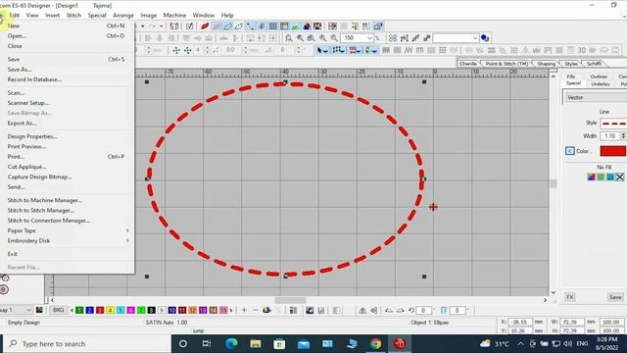The image size is (627, 353).
Task: Click the red line Color swatch
Action: pyautogui.click(x=612, y=151)
